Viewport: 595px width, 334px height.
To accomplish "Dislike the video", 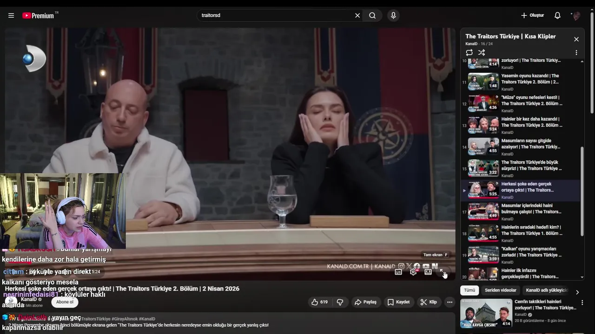I will pyautogui.click(x=340, y=302).
